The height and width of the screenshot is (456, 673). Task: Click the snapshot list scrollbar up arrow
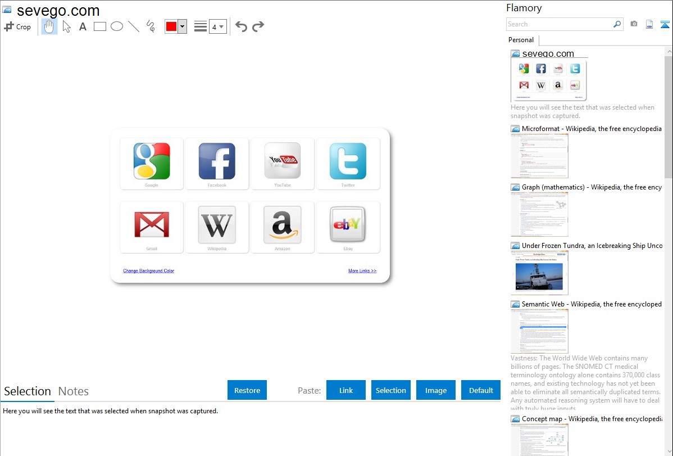[669, 51]
